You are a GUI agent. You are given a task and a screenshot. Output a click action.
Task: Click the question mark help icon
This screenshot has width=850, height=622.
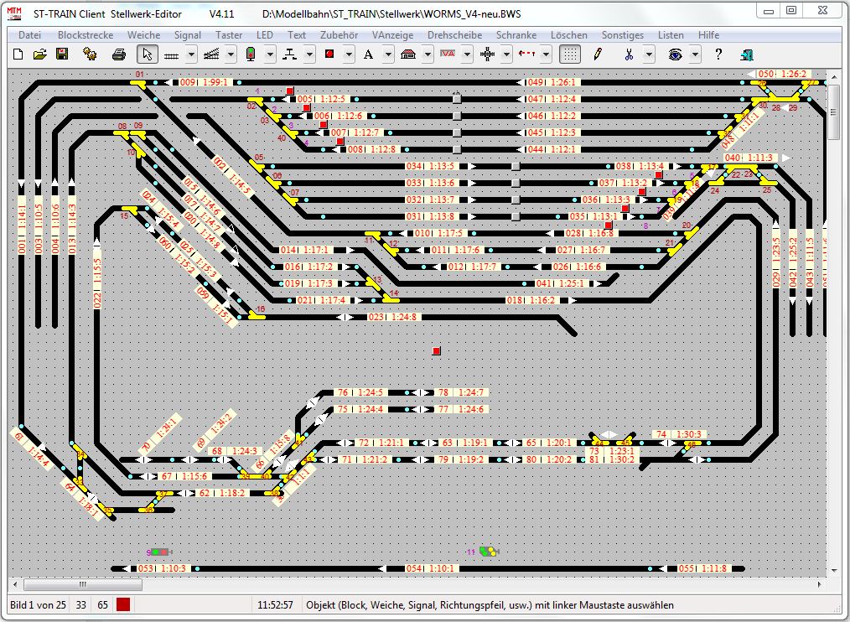(718, 54)
